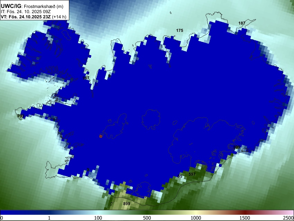Click the legend label 2500

288,218
